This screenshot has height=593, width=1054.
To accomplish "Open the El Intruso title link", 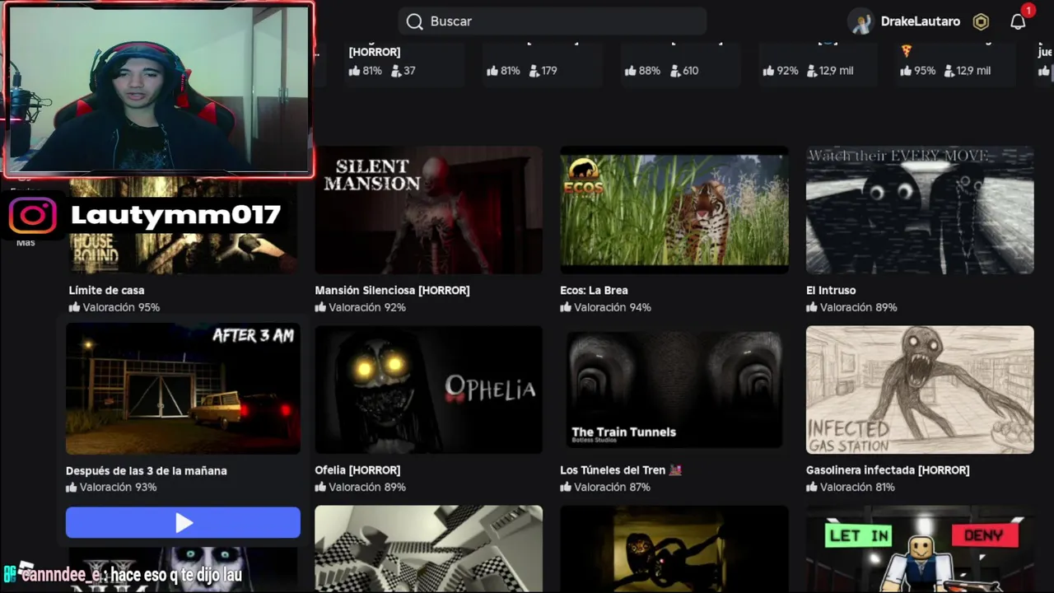I will 831,290.
